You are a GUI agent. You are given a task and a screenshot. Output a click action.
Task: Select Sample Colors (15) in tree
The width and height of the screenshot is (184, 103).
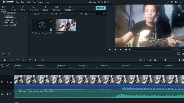coord(10,23)
